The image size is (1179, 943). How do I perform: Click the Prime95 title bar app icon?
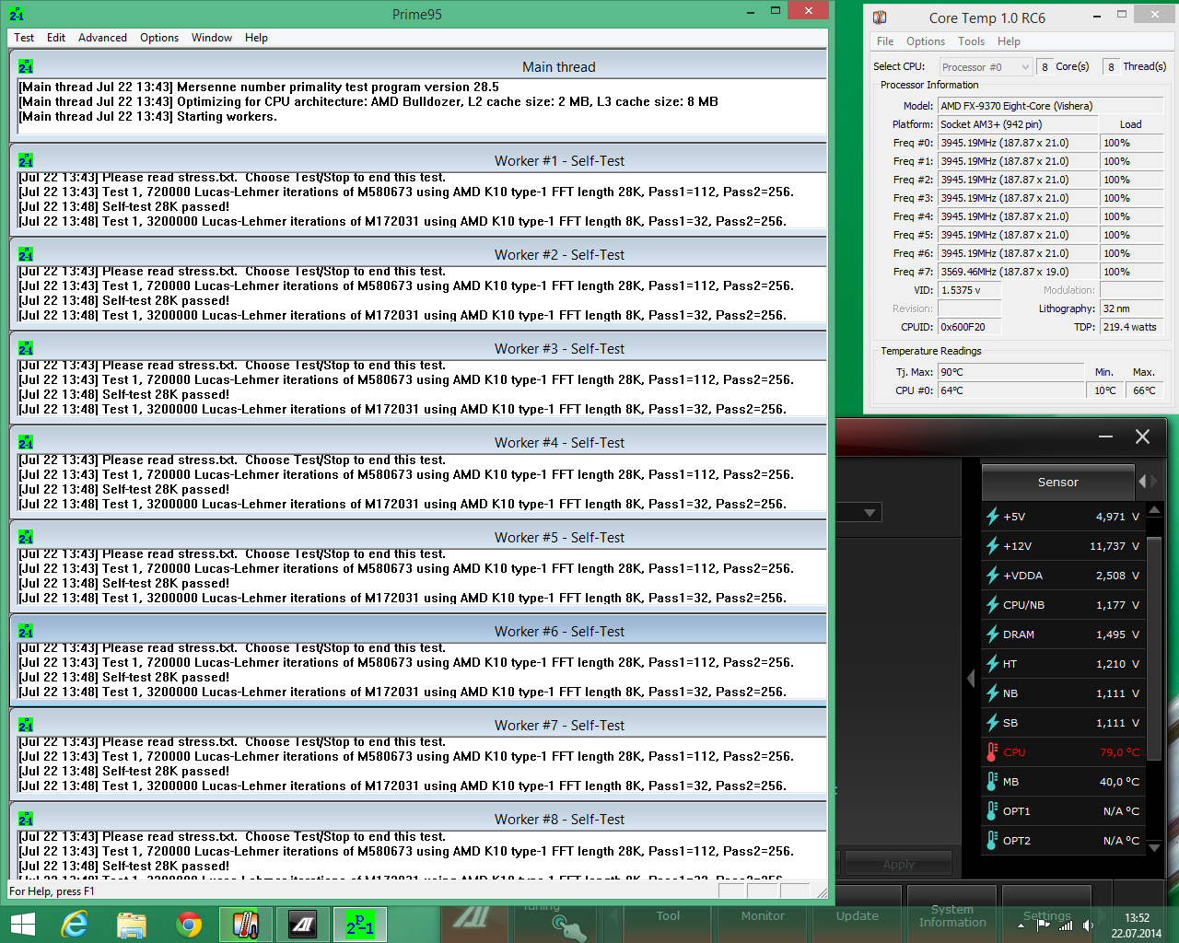click(17, 14)
